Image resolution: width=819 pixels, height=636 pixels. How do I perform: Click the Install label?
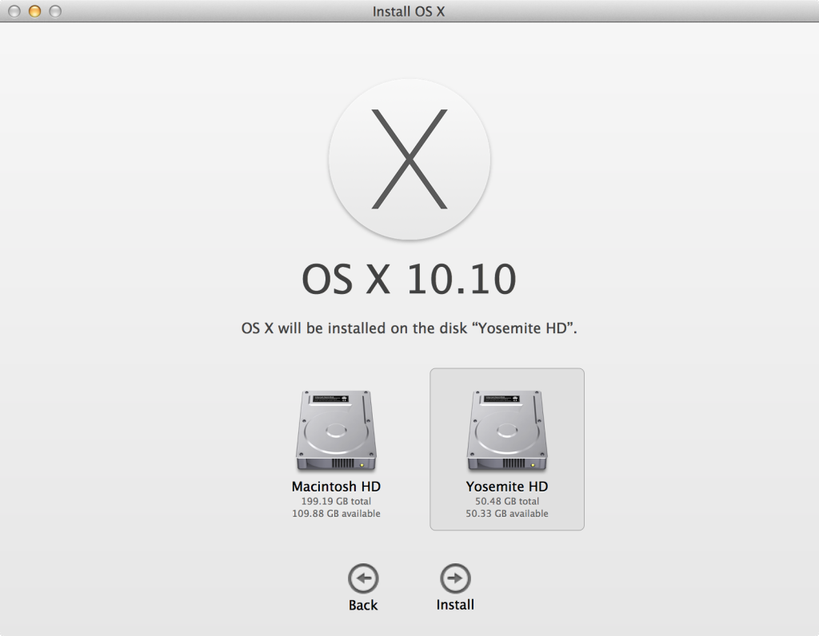click(x=455, y=605)
